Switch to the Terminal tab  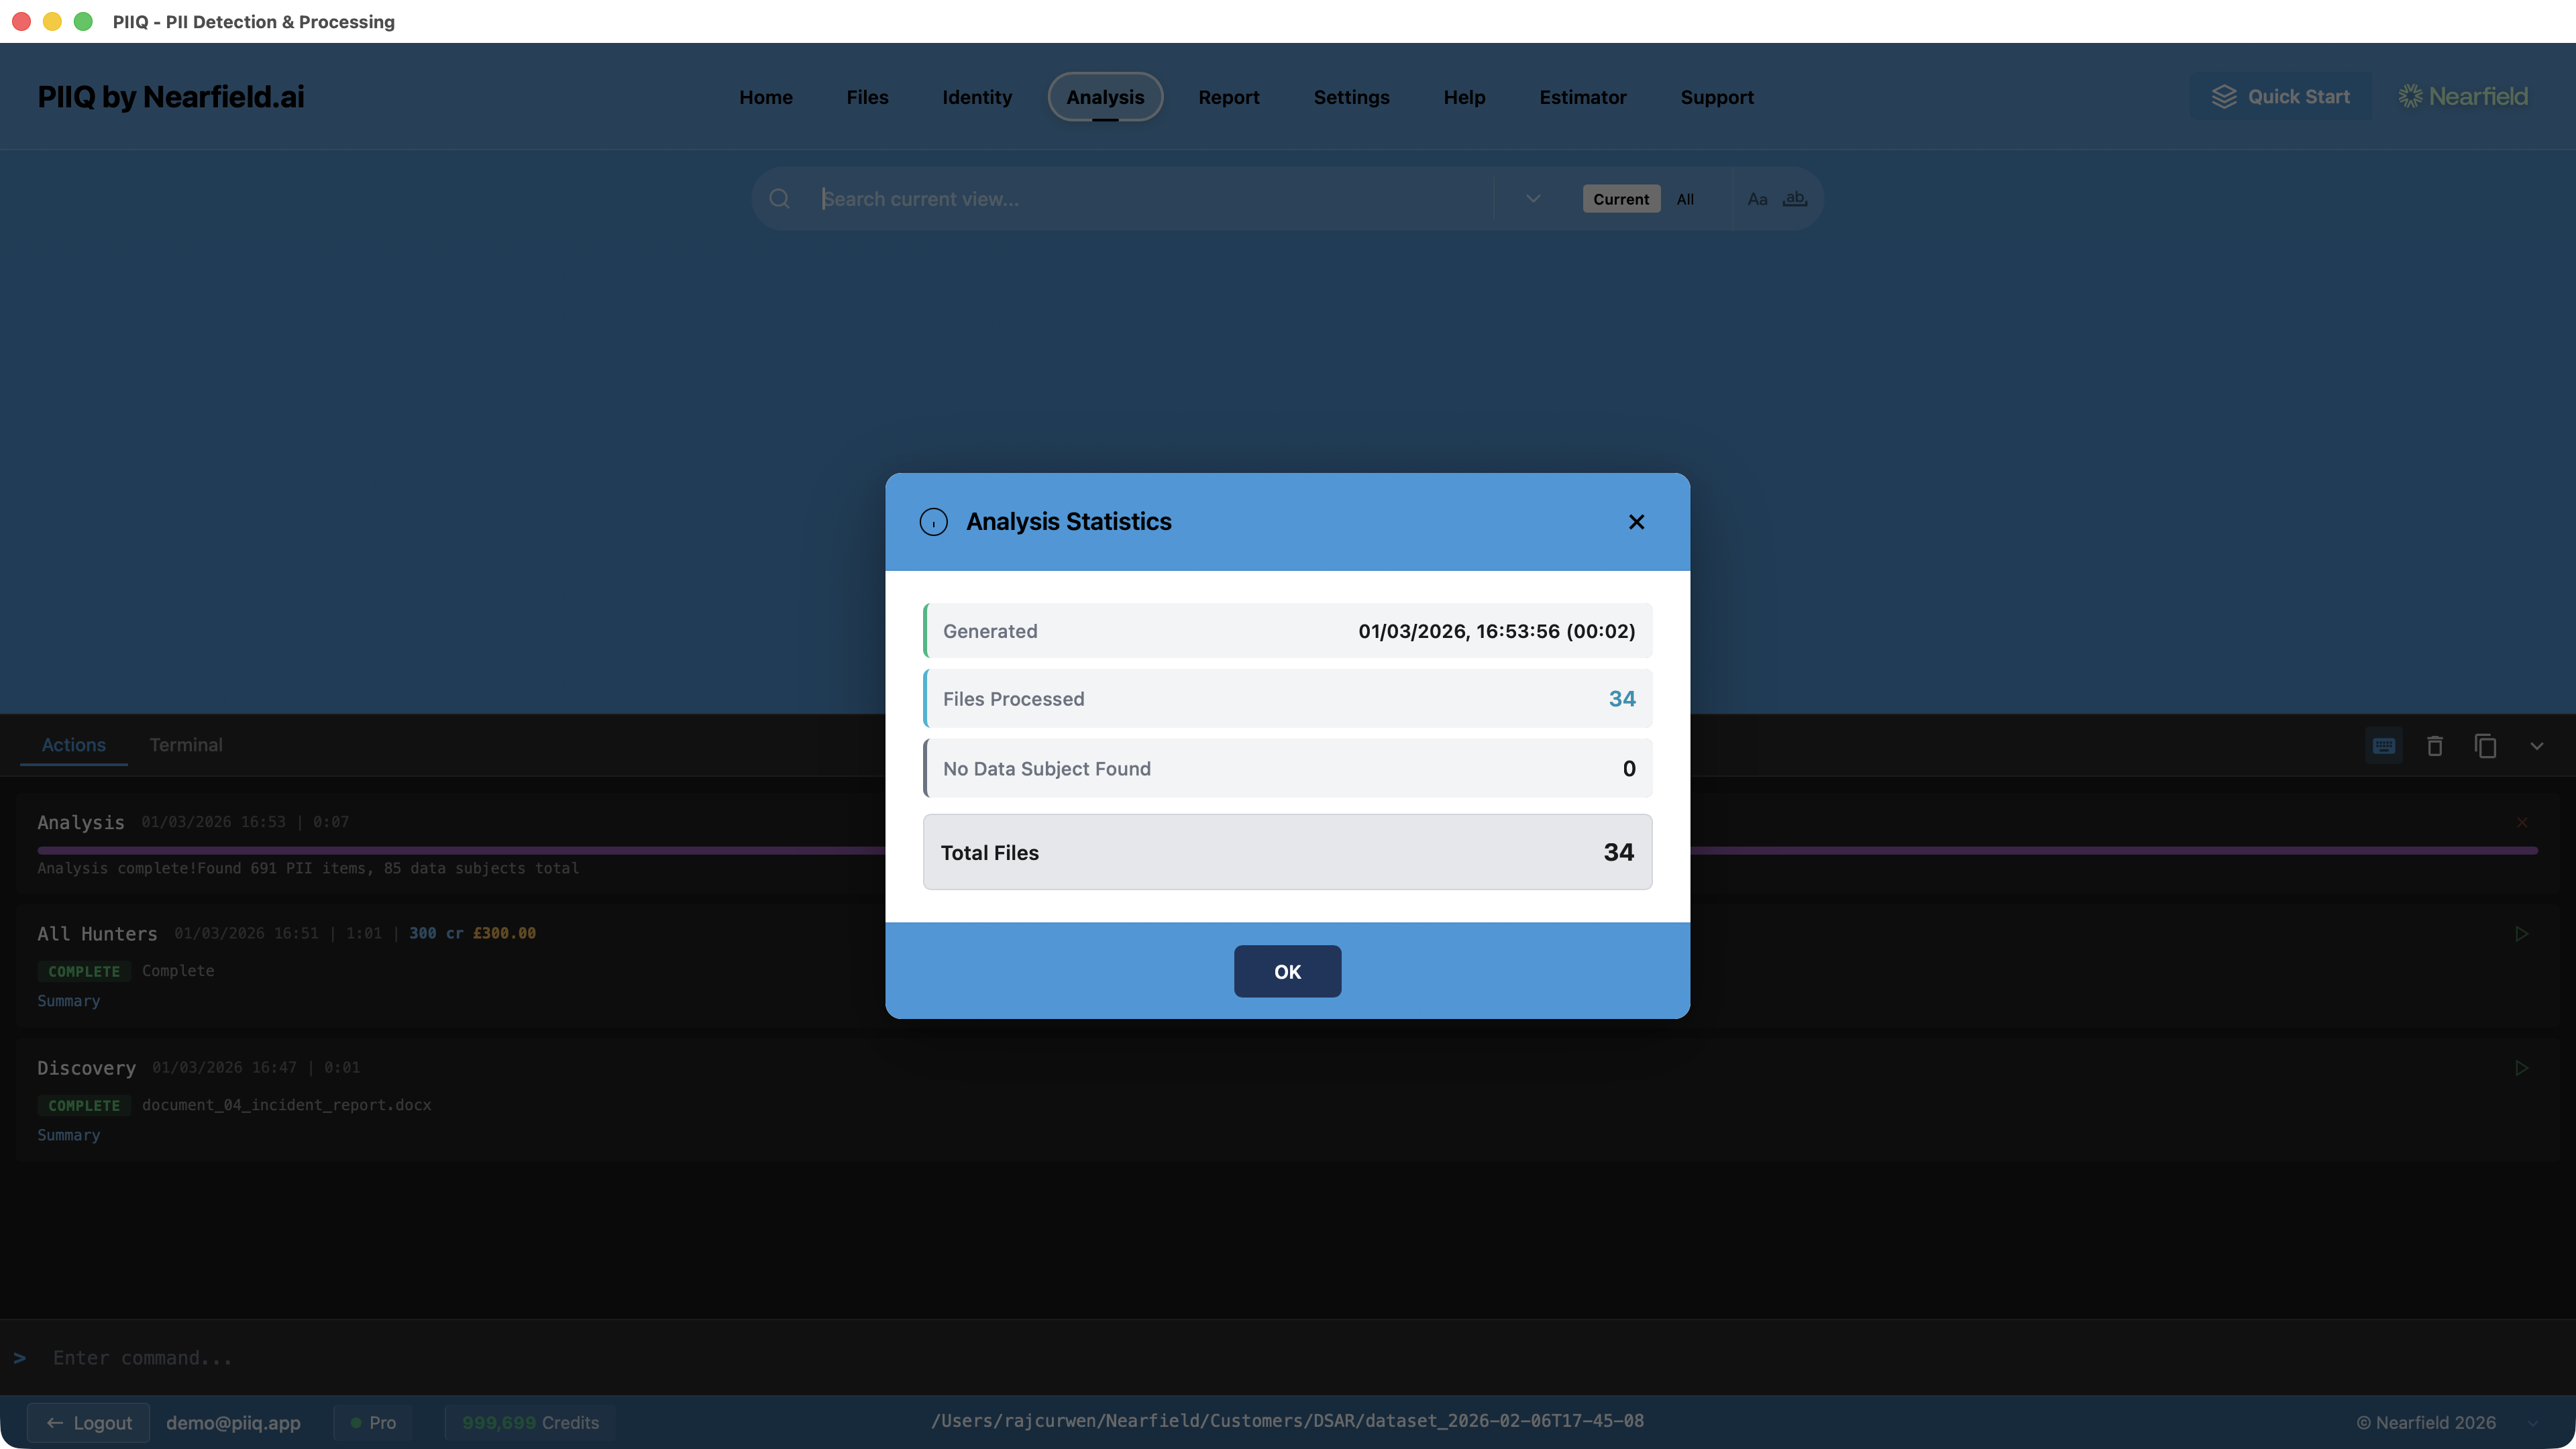[x=186, y=745]
